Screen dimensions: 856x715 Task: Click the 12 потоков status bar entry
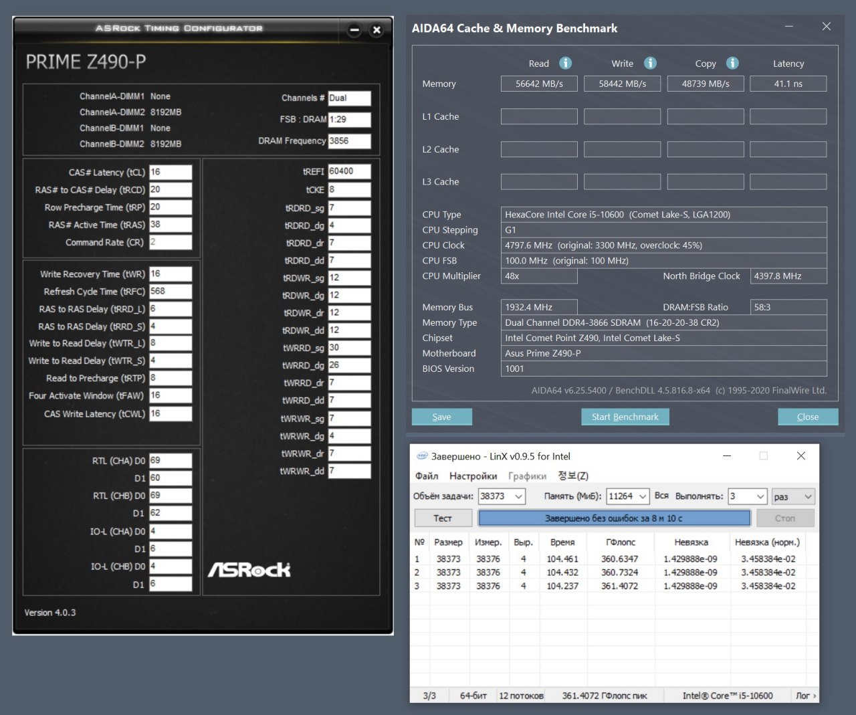(522, 696)
